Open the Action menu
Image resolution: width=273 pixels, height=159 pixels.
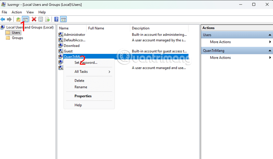pos(17,12)
